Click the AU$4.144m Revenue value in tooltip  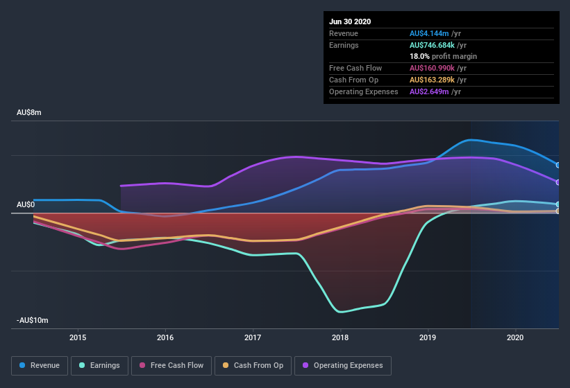(x=427, y=33)
